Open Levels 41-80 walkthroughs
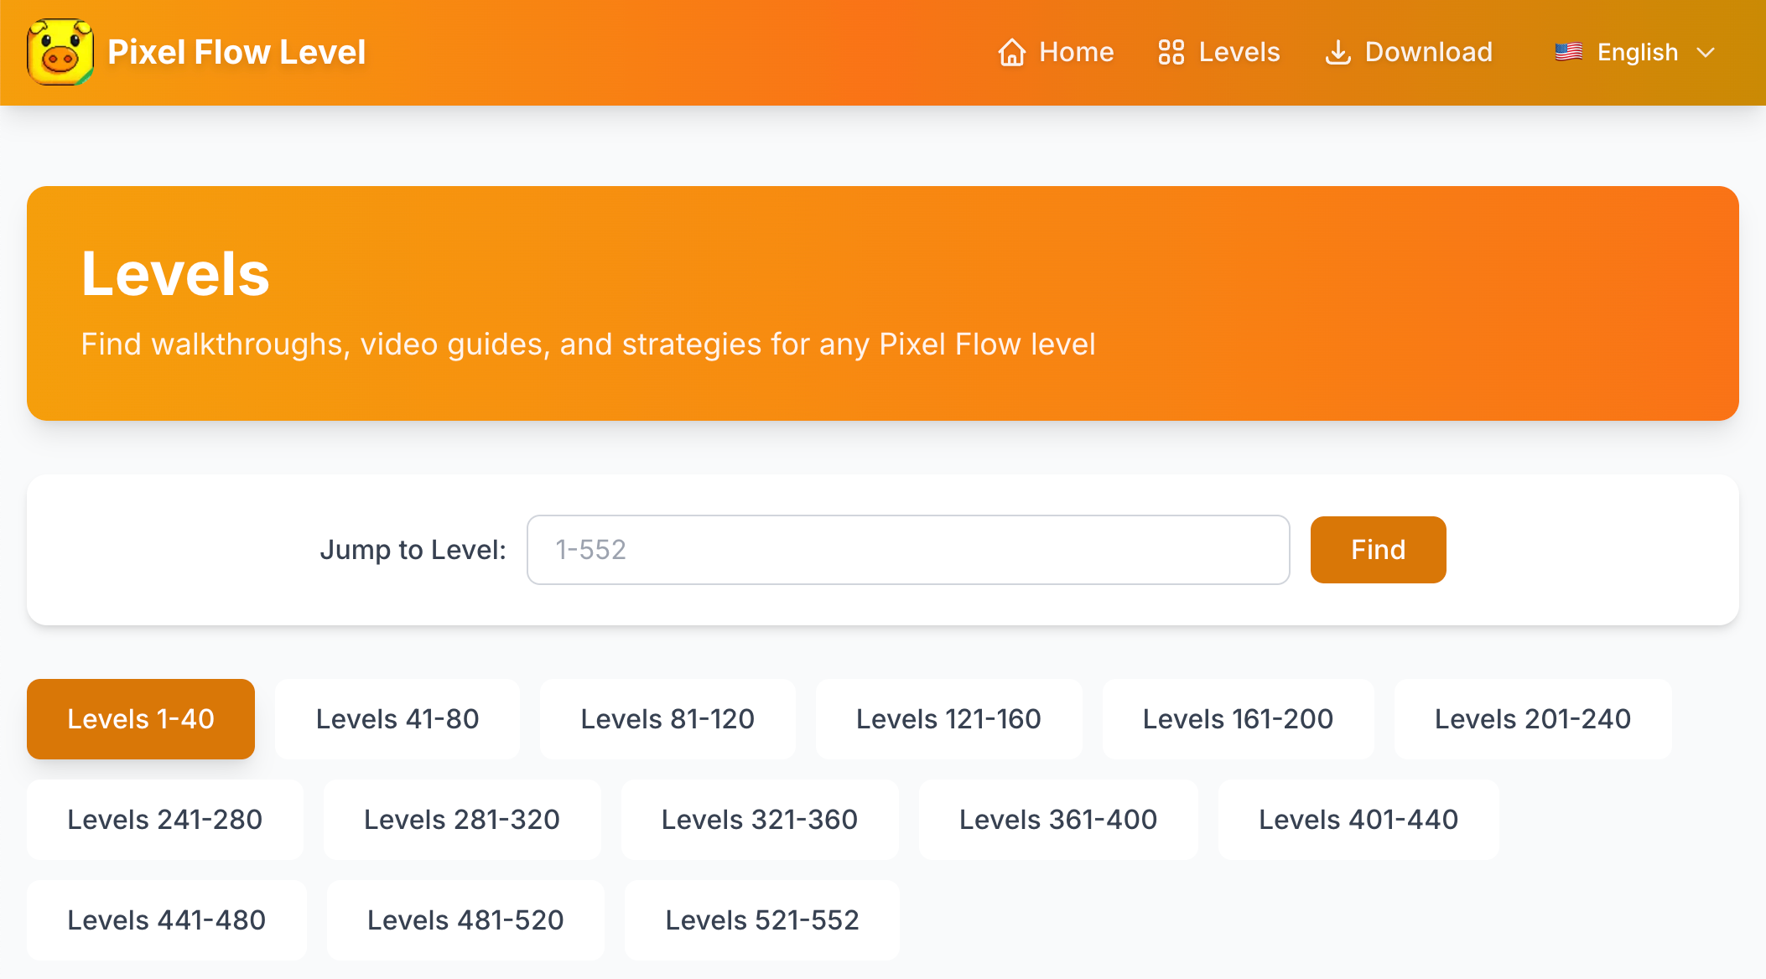Screen dimensions: 1766x979 coord(397,718)
